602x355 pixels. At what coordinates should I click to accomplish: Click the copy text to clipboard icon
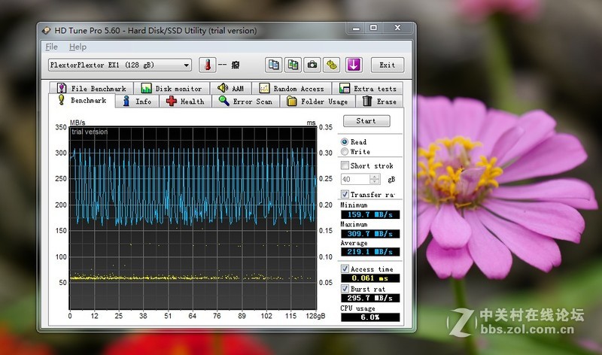[273, 65]
